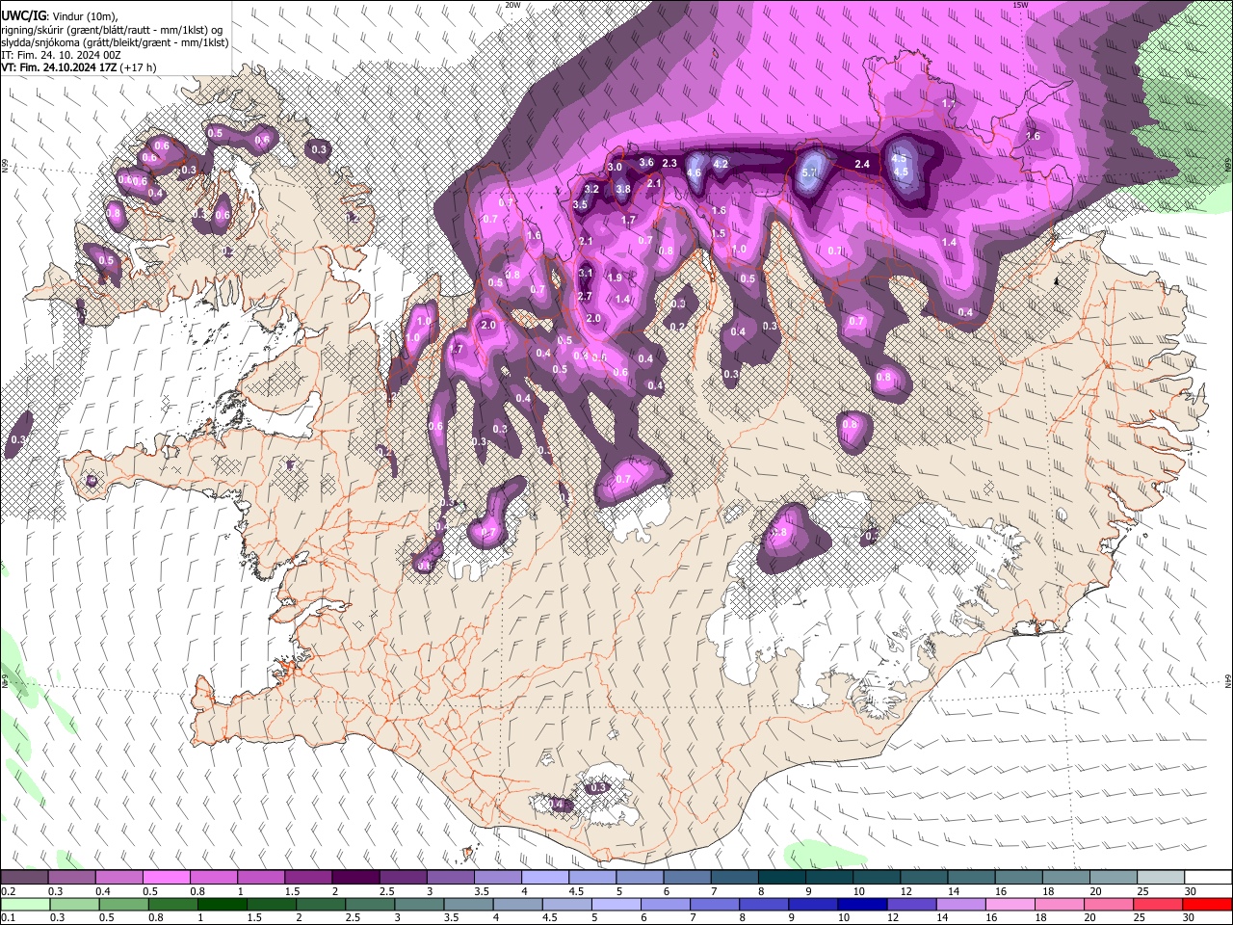Click the 5.7 snowfall peak value

[x=810, y=172]
